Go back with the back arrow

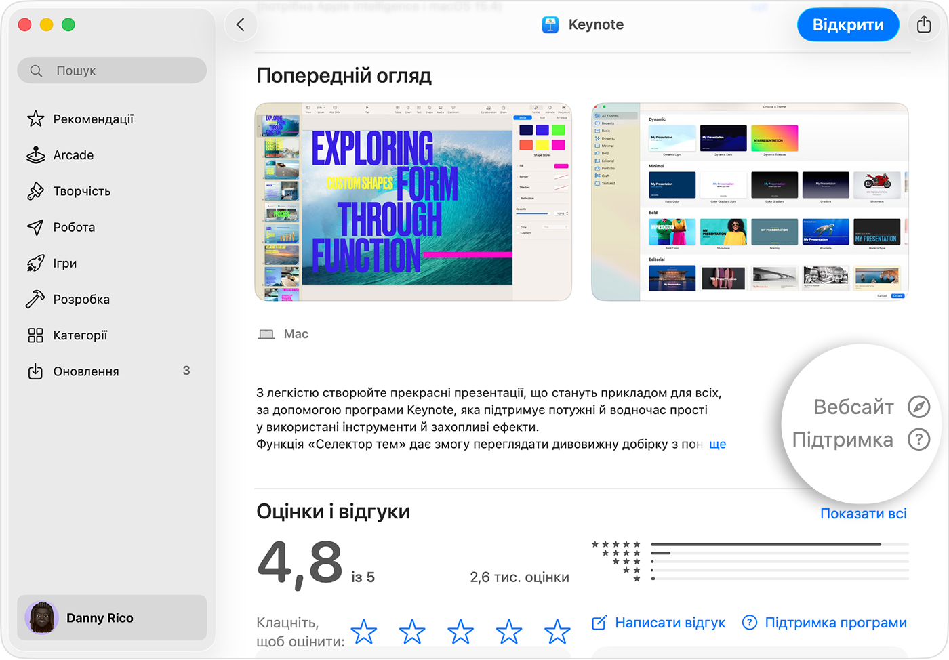241,23
